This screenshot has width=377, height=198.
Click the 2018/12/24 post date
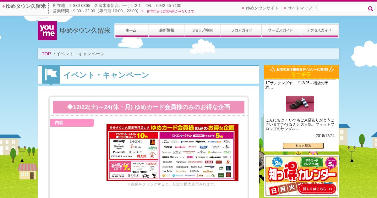coord(325,136)
